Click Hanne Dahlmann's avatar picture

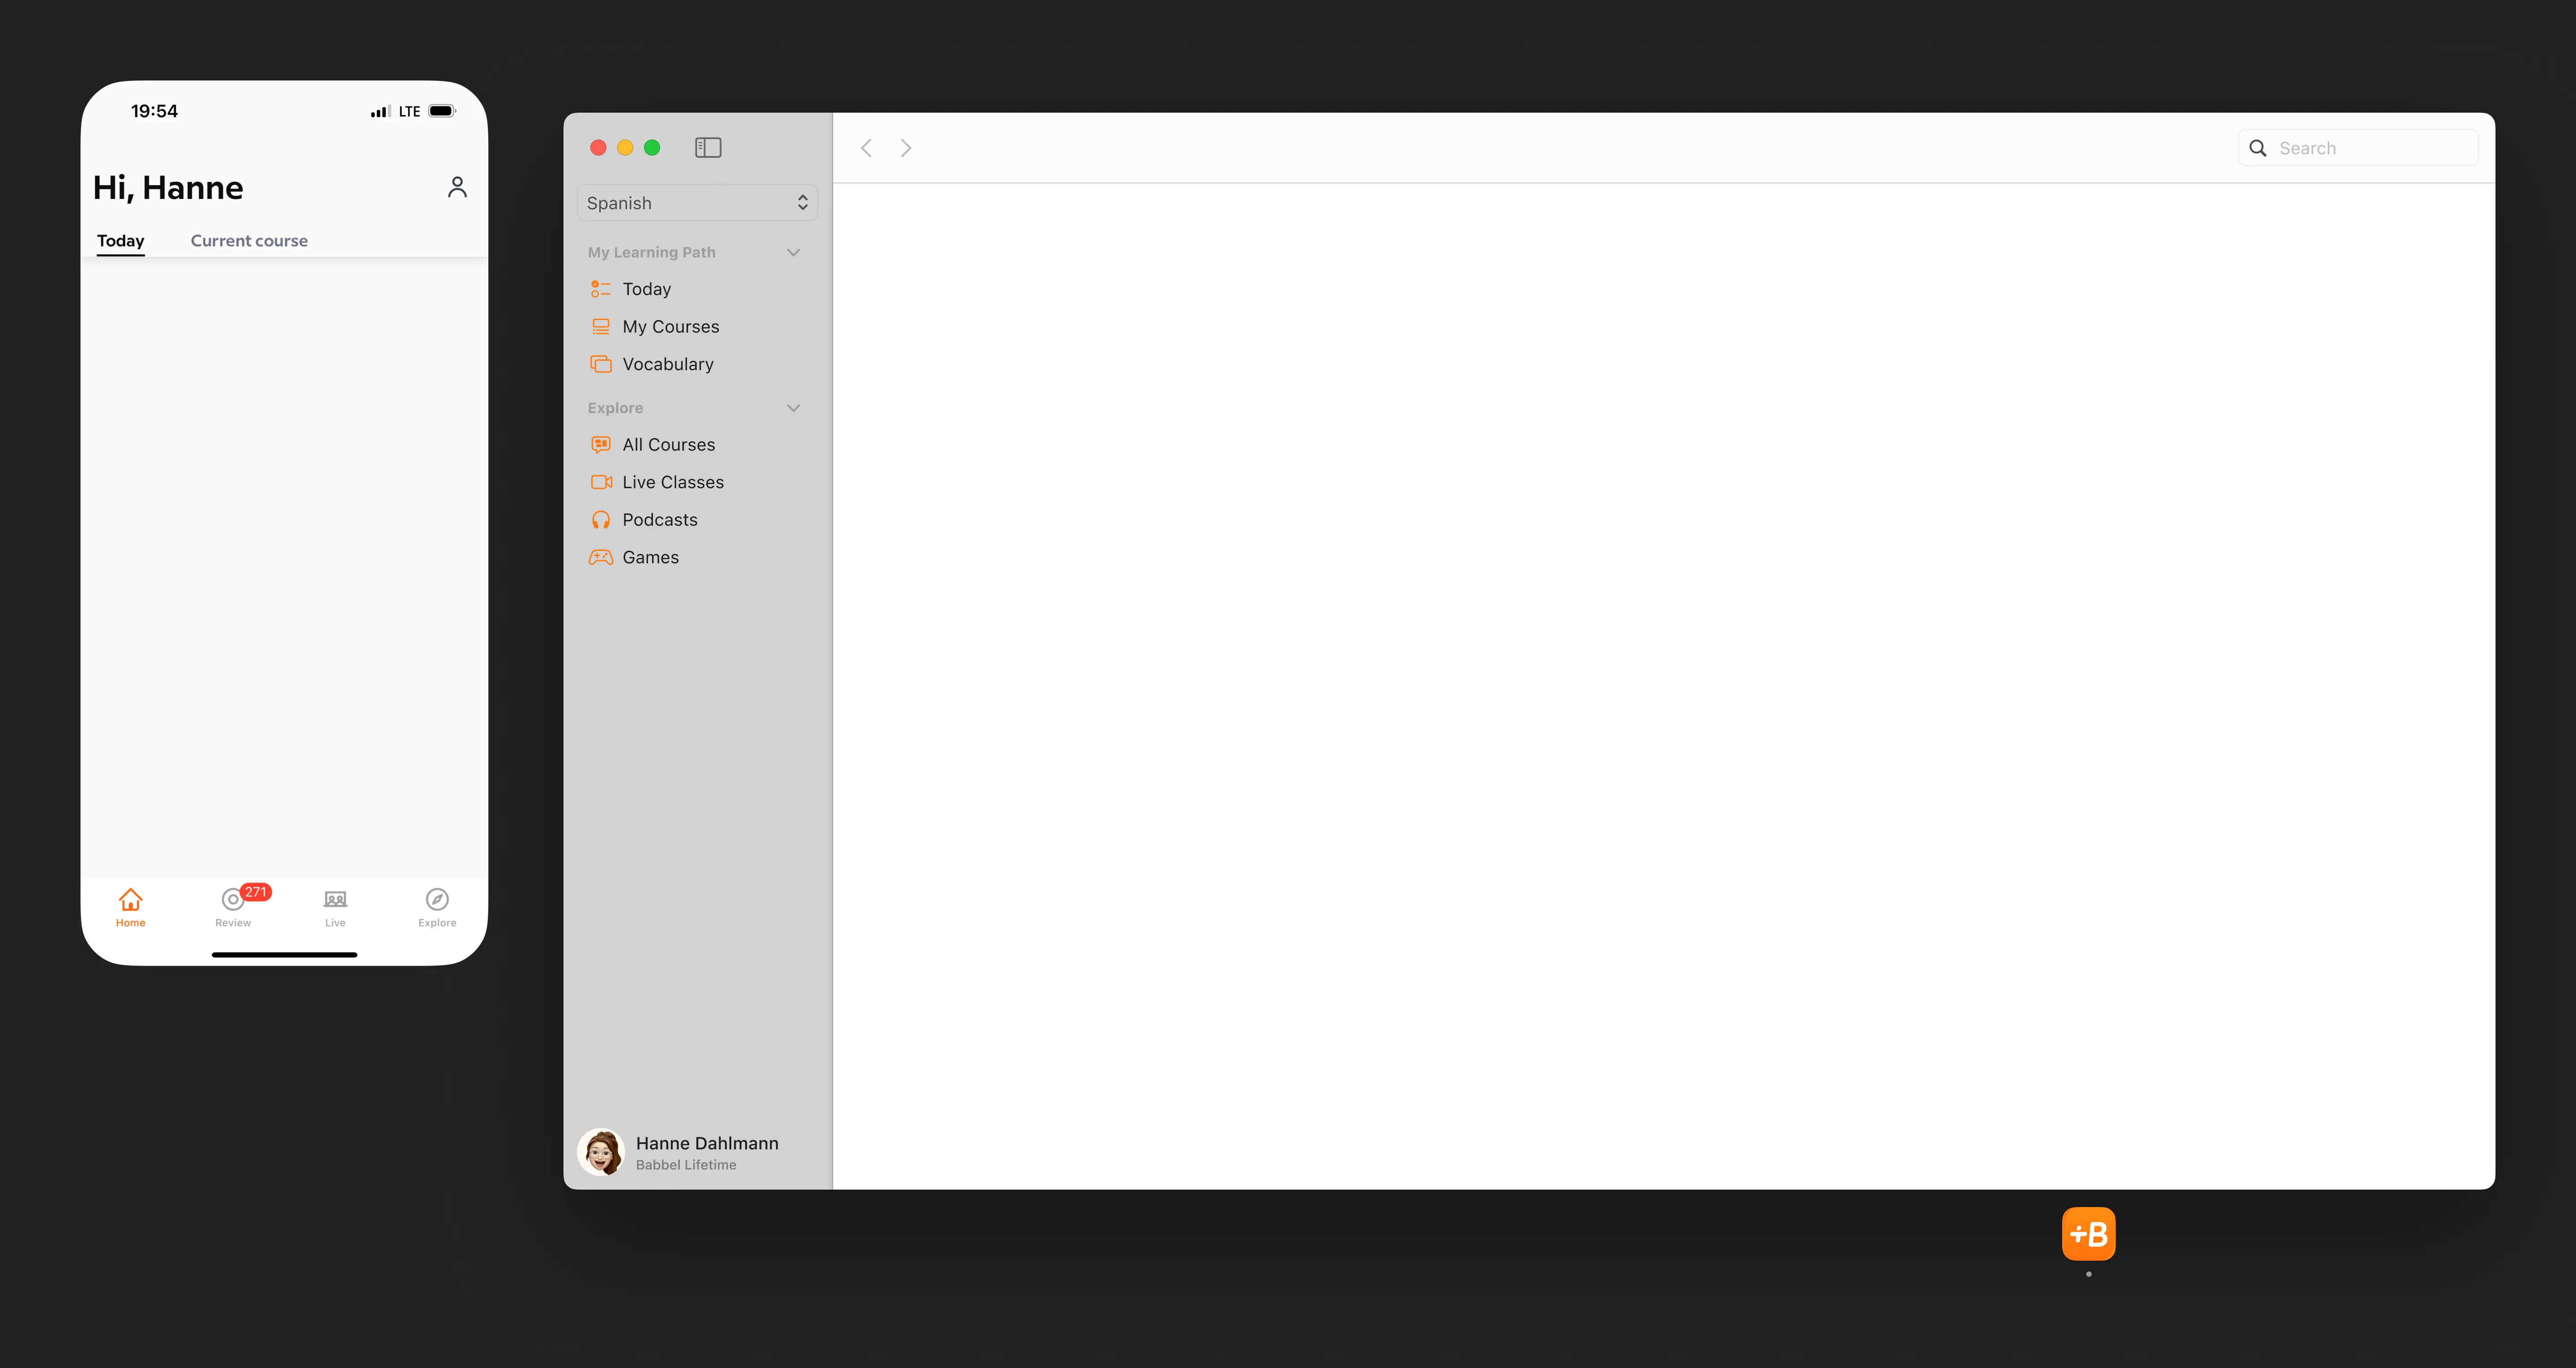(x=601, y=1152)
